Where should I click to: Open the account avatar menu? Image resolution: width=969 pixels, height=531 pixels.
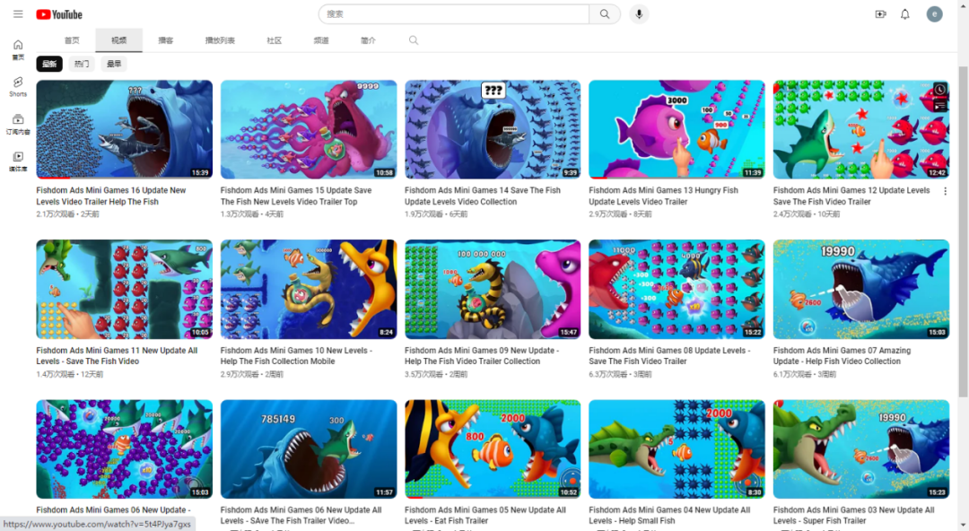934,14
